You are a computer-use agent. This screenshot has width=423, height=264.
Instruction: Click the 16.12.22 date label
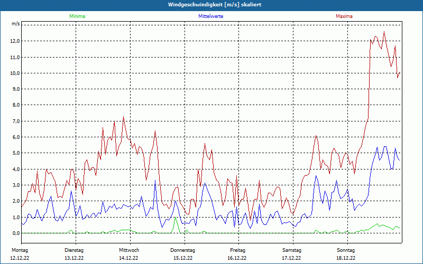(x=237, y=258)
